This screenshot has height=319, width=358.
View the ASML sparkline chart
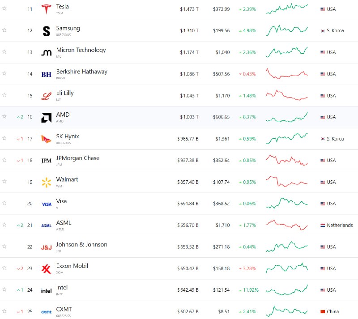pos(287,225)
